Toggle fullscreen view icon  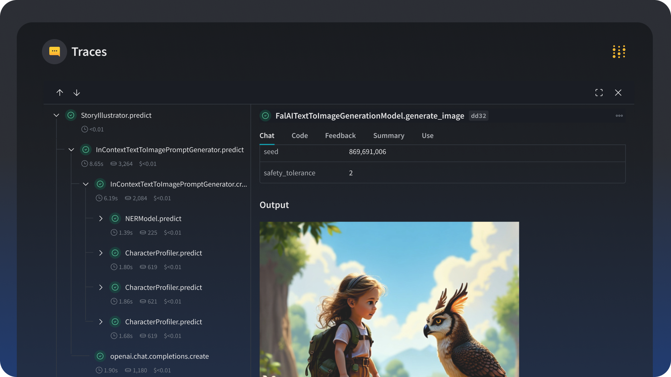coord(599,93)
